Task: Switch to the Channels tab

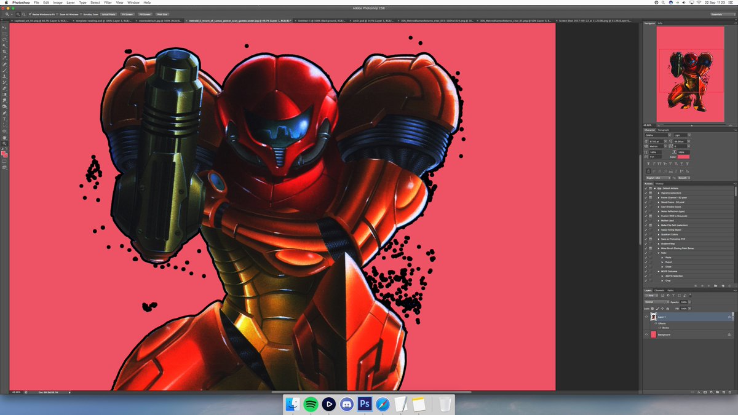Action: (x=659, y=290)
